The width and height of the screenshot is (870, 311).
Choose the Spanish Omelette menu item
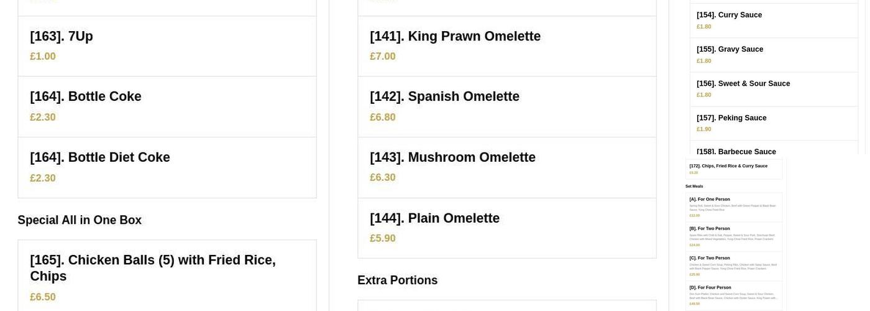(444, 97)
